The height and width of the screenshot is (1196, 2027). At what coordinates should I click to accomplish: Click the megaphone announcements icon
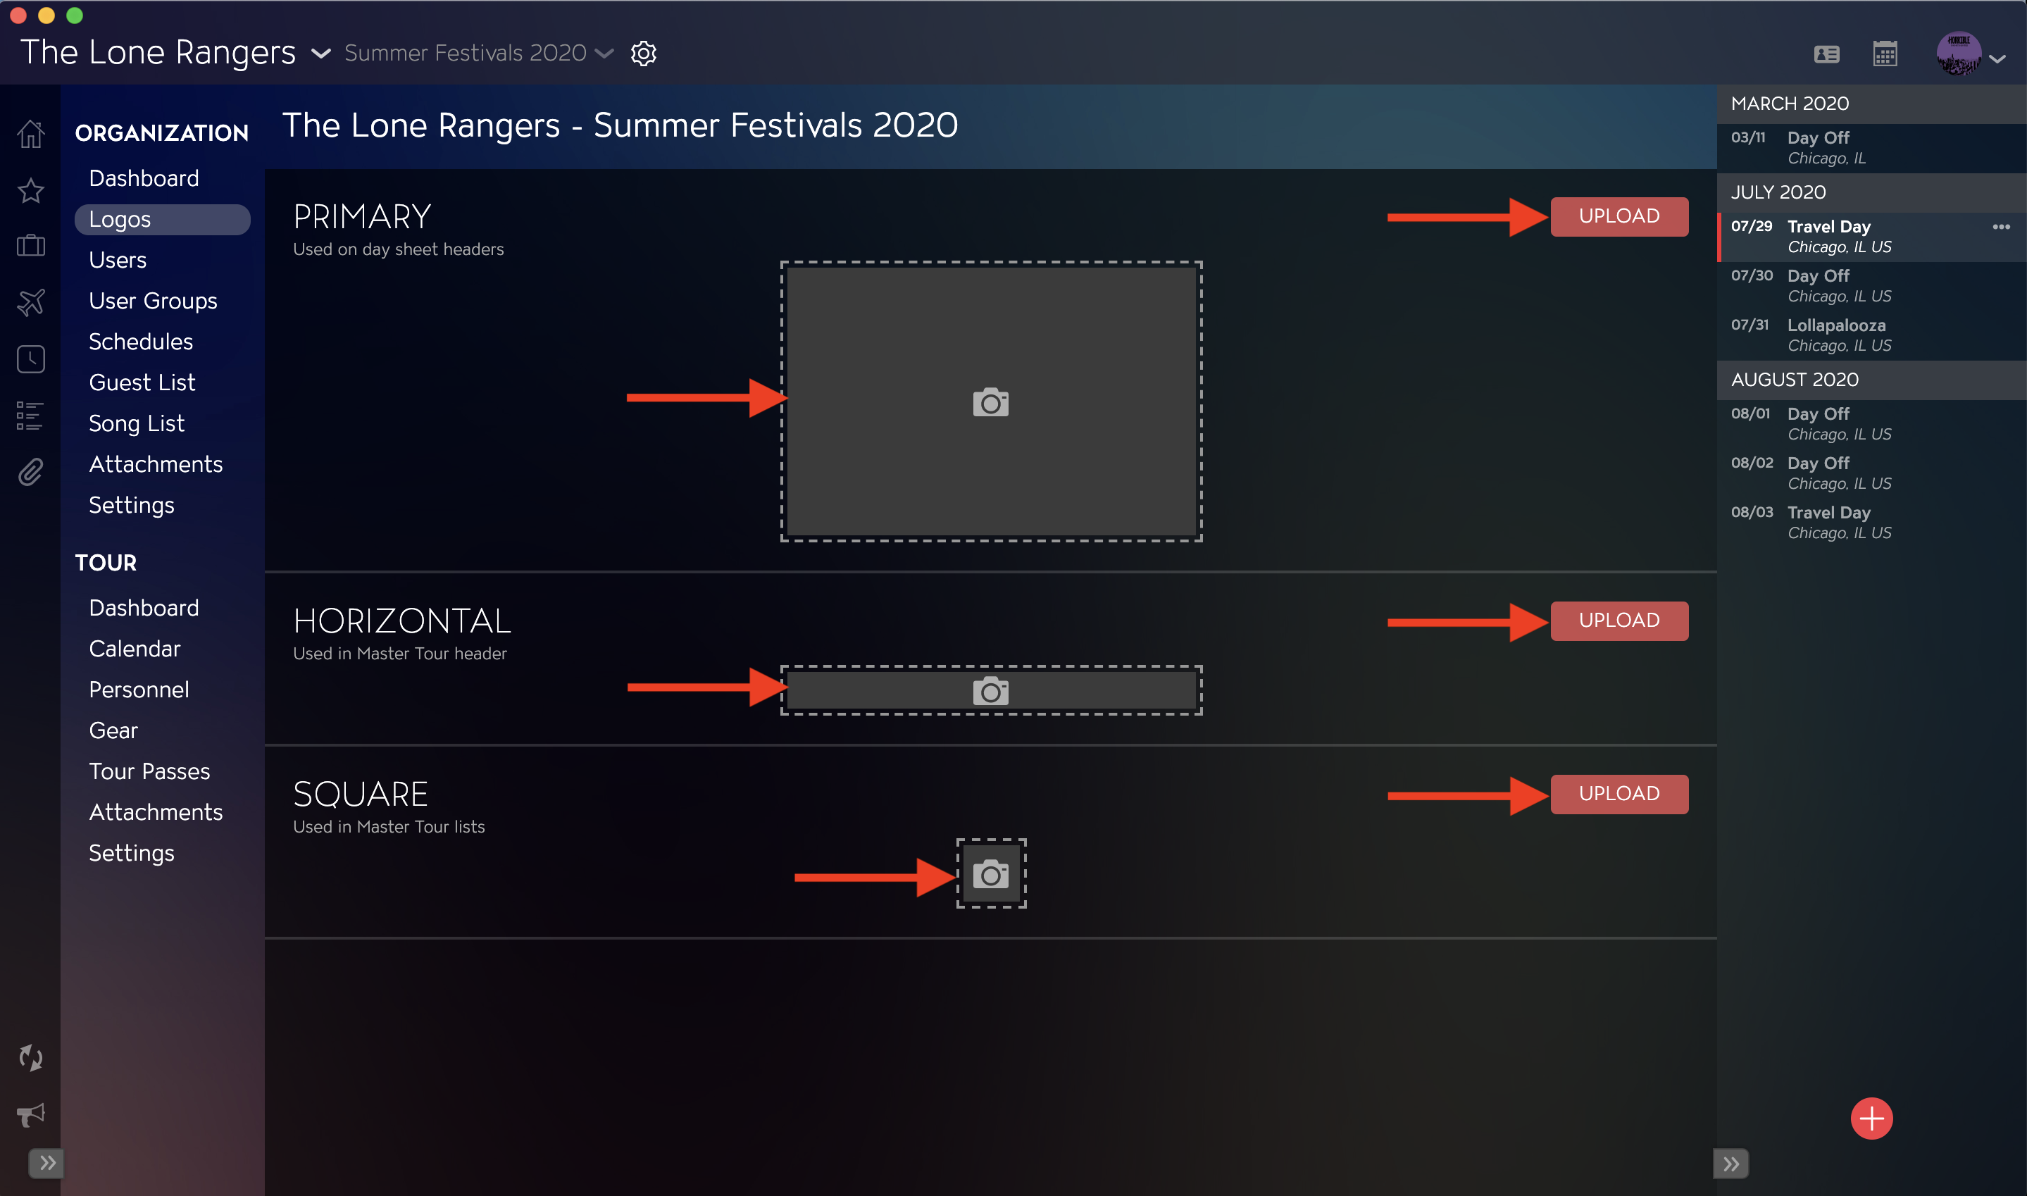(30, 1114)
